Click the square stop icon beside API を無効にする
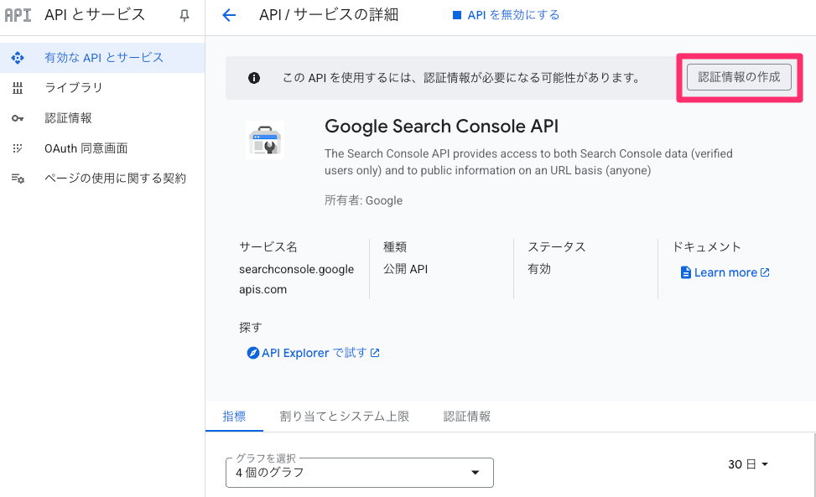This screenshot has width=816, height=497. coord(457,15)
